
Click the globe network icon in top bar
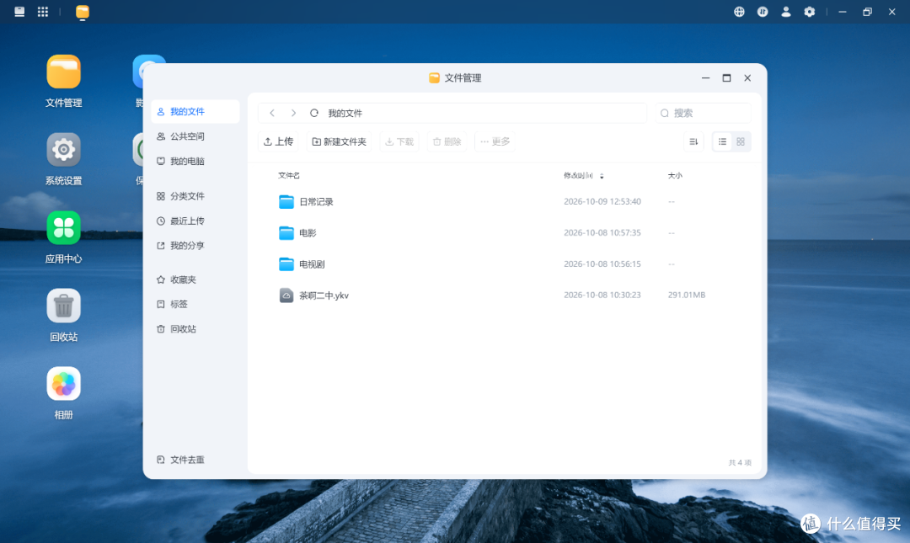point(739,12)
